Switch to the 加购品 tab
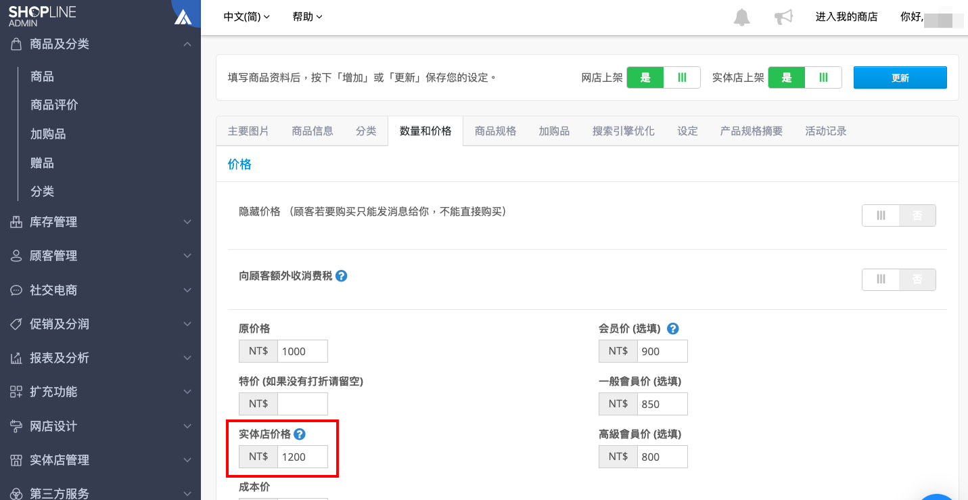968x500 pixels. (554, 131)
